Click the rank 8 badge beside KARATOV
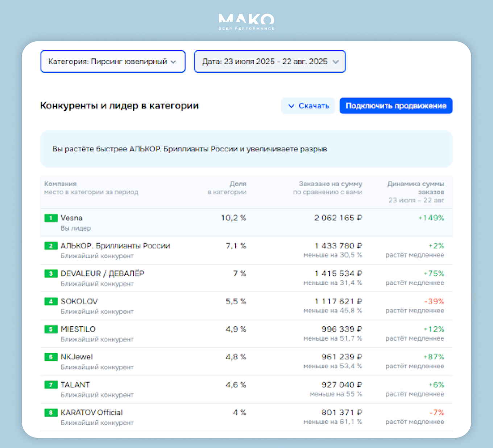493x448 pixels. 51,413
